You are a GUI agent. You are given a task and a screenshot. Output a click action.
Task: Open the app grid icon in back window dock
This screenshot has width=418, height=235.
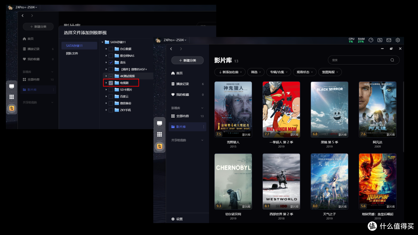coord(12,97)
